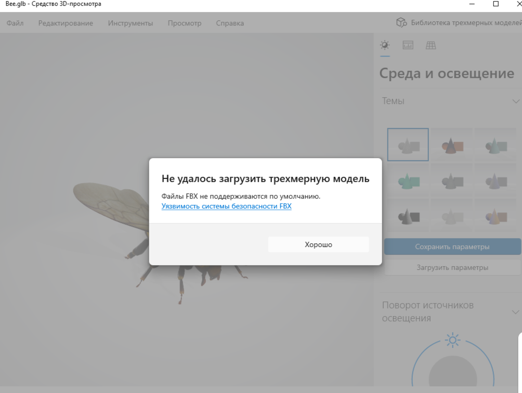Select the orange-toned theme in top row
This screenshot has height=393, width=522.
[452, 145]
